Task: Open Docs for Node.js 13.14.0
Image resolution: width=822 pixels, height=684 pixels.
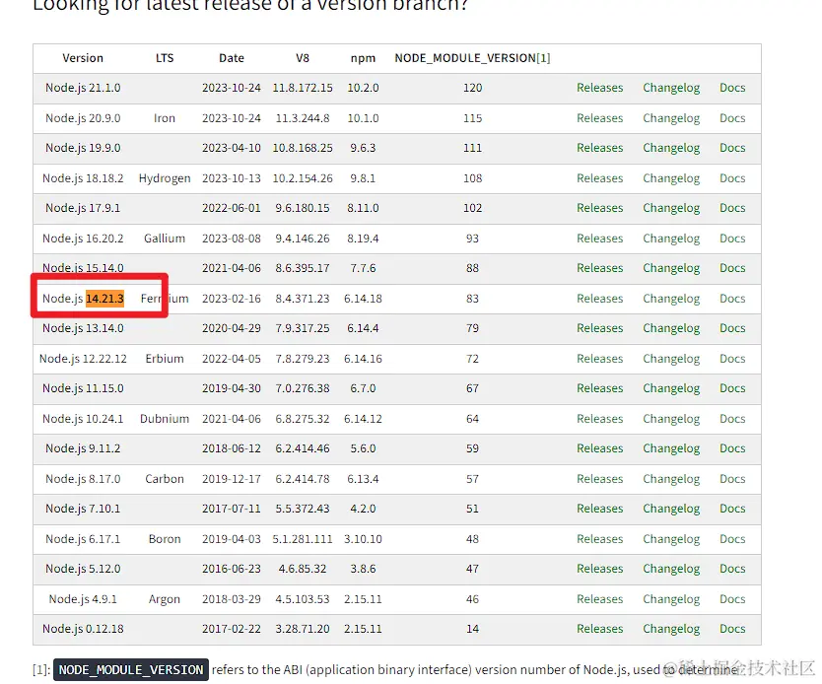Action: point(732,328)
